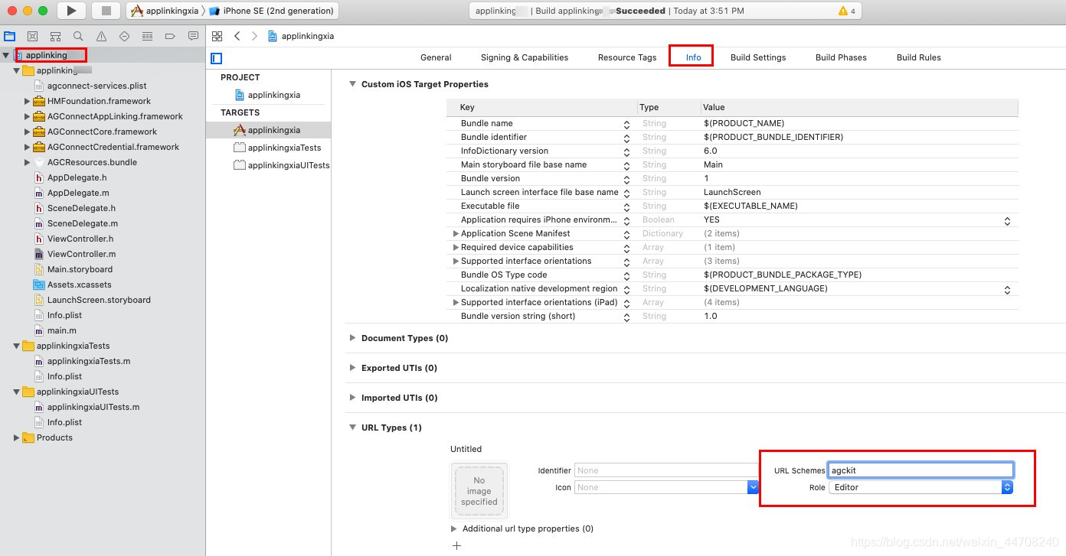This screenshot has height=556, width=1066.
Task: Open the Test navigator diamond icon
Action: click(124, 36)
